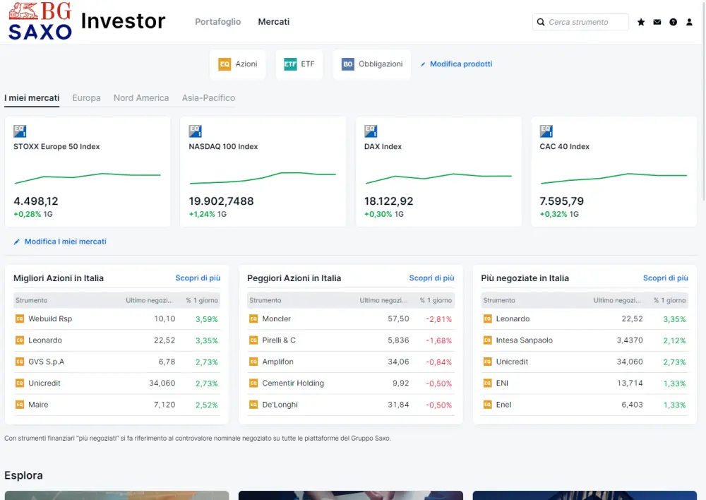Image resolution: width=706 pixels, height=500 pixels.
Task: Open the STOXX Europe 50 Index chart
Action: coord(88,178)
